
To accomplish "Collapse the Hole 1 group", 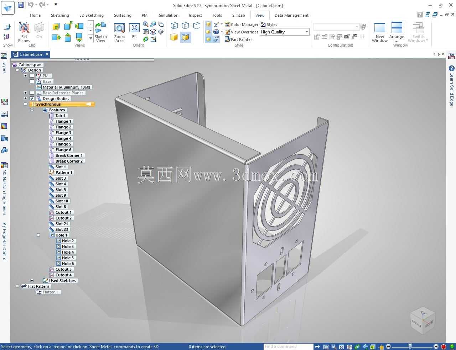I will click(x=38, y=235).
